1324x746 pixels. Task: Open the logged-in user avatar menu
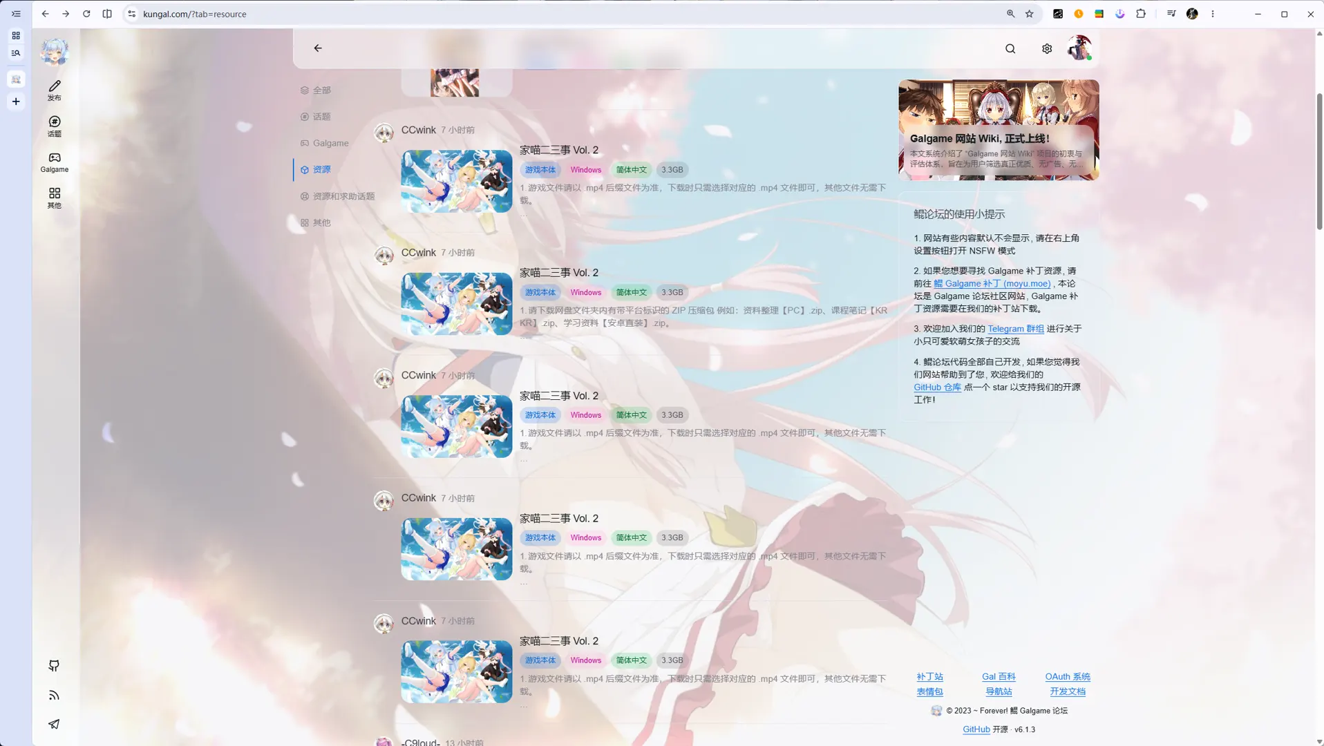[1079, 48]
